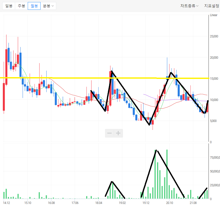Screen dimensions: 220x206
Task: Click the 20,000 price axis label
Action: (214, 58)
